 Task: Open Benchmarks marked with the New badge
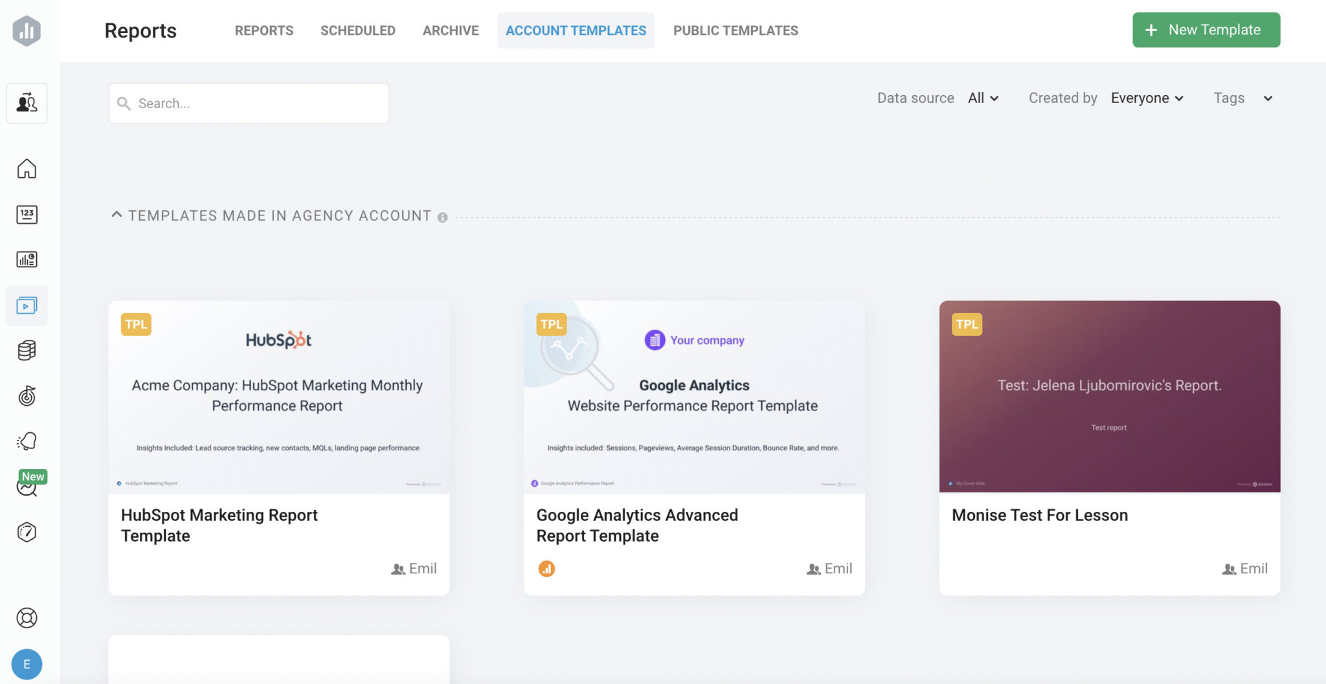[x=27, y=487]
